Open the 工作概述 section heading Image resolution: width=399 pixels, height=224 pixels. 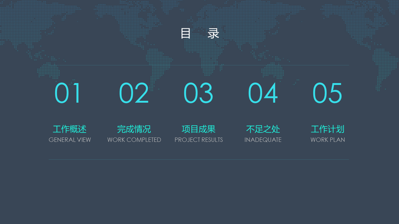point(70,129)
